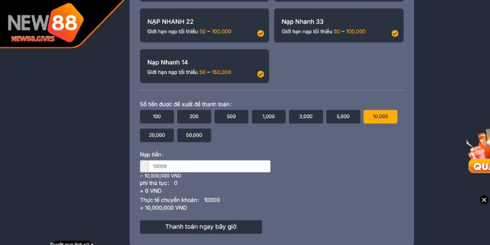Select the 50,000 suggested amount

[194, 135]
